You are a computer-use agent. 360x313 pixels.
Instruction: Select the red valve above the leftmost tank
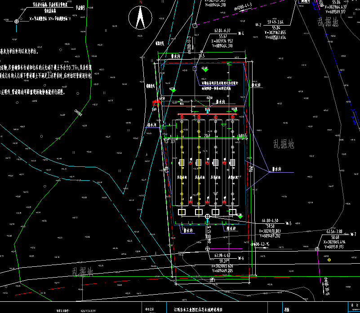(x=182, y=117)
